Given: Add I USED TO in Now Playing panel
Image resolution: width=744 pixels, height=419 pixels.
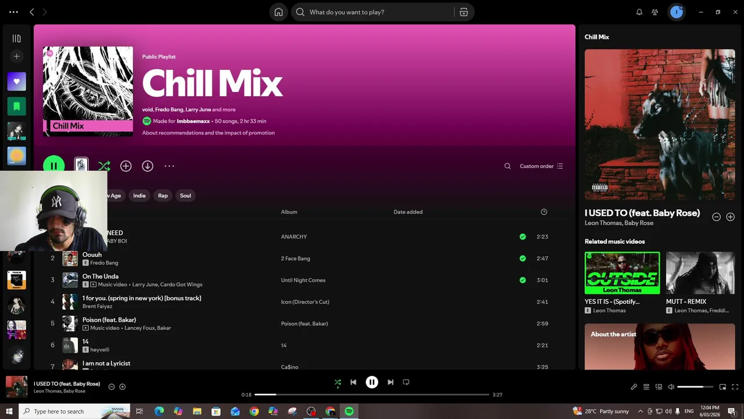Looking at the screenshot, I should point(730,217).
